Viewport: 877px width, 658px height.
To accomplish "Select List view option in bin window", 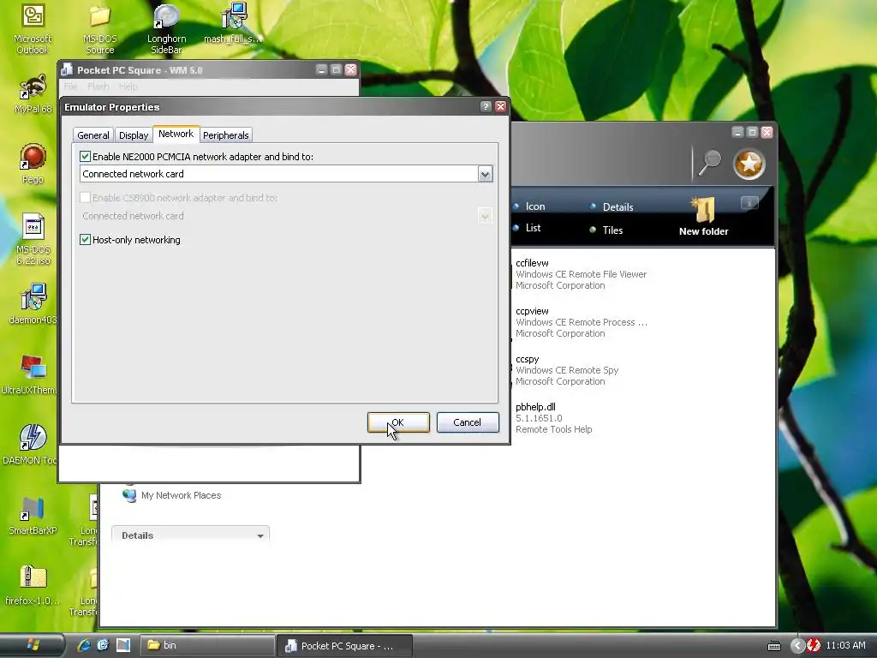I will pyautogui.click(x=527, y=228).
